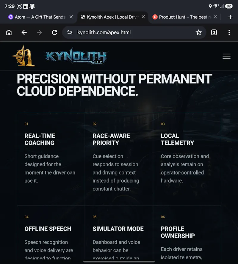Click the '03' card number
238x264 pixels.
coord(163,124)
